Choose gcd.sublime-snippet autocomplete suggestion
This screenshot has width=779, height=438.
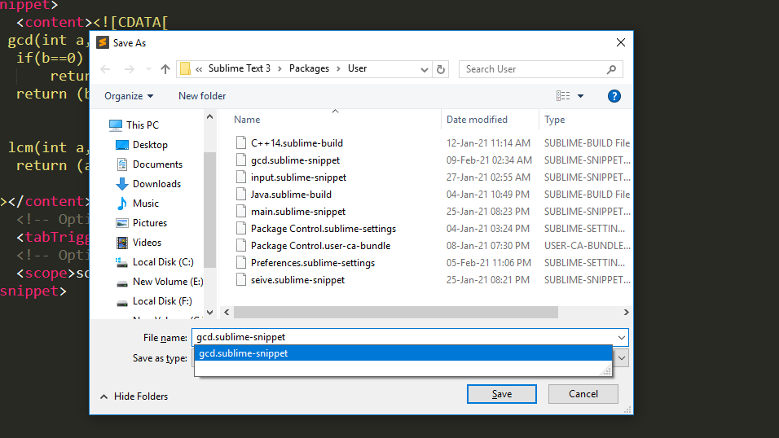pos(403,353)
